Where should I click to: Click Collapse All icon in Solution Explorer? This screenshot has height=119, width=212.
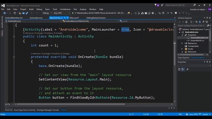pyautogui.click(x=203, y=22)
